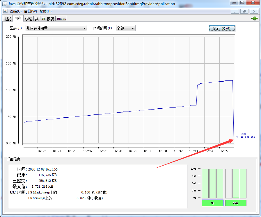Switch to the VM 概要 tab
This screenshot has width=261, height=217.
48,19
